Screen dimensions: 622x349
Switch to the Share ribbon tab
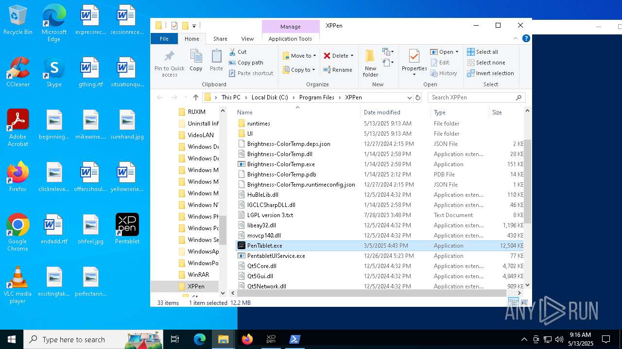click(x=220, y=39)
